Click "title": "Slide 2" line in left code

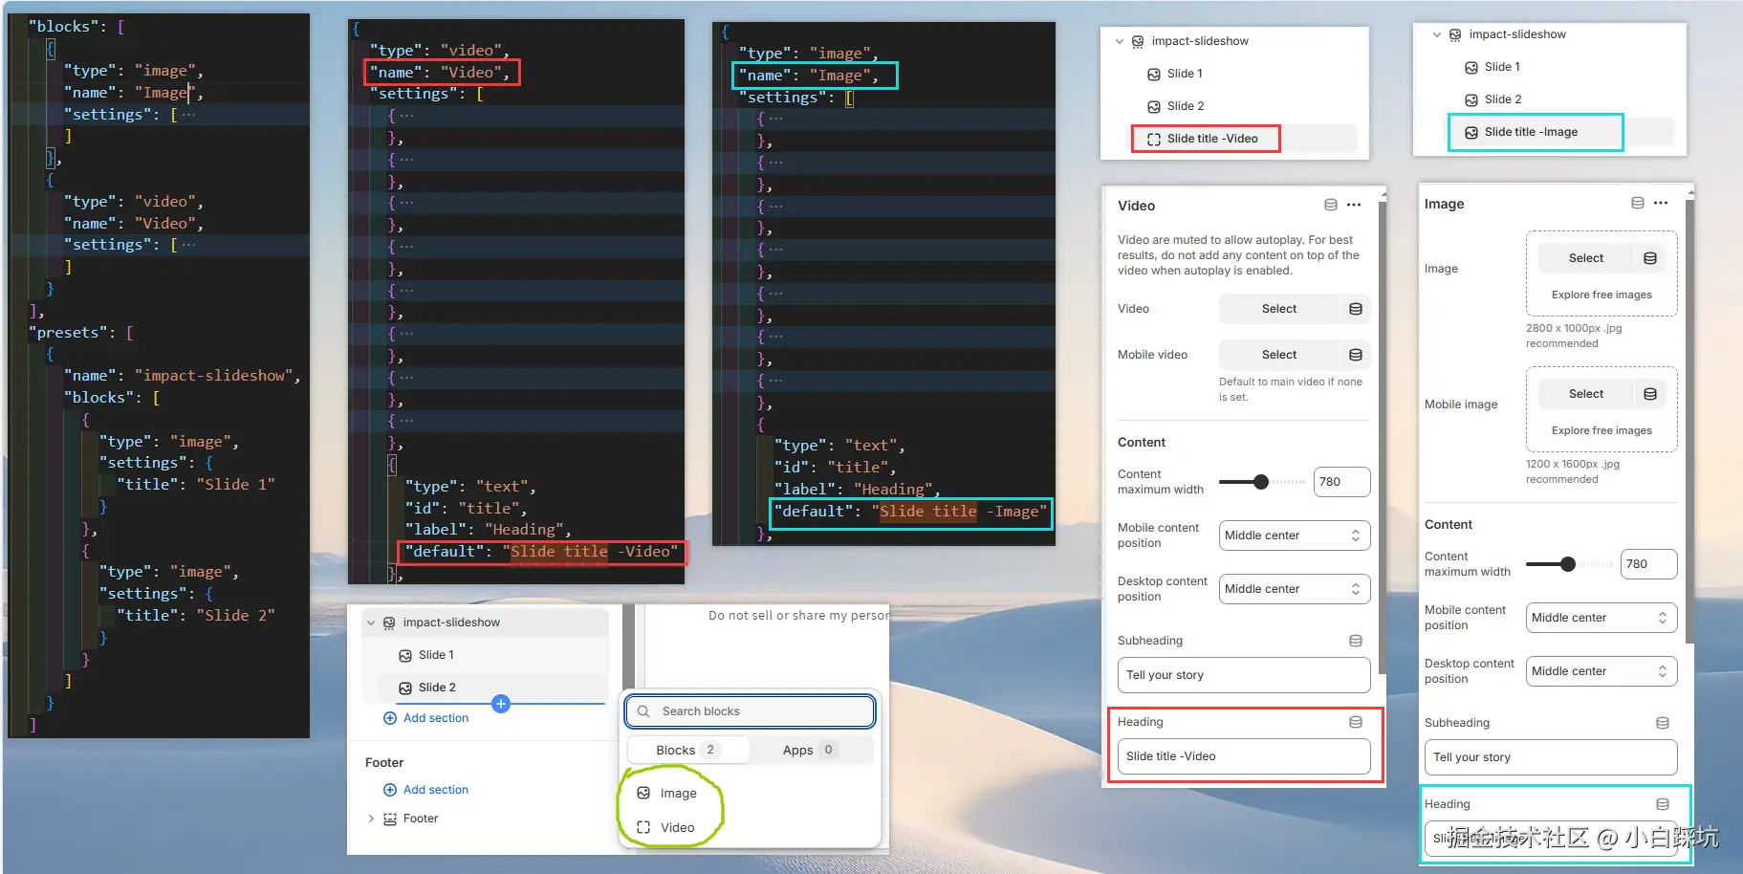tap(195, 615)
